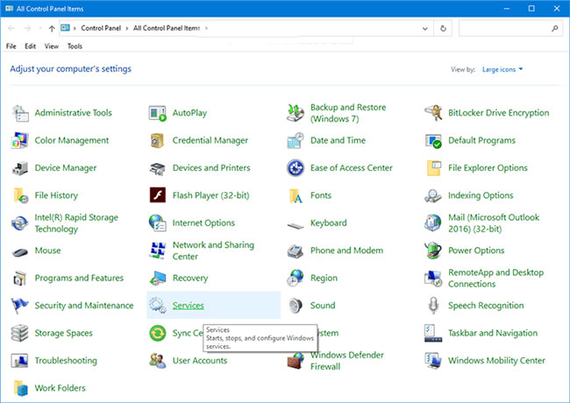
Task: Click the Sync Center icon
Action: click(x=158, y=333)
